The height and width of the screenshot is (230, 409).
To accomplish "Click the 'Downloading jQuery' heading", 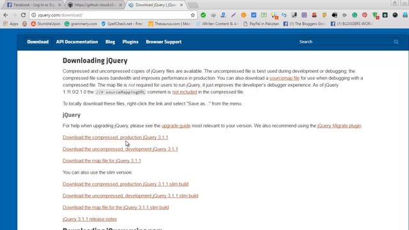I will [x=95, y=61].
